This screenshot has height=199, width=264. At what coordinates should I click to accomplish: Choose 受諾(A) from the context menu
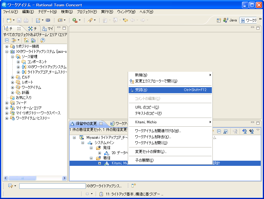coord(170,90)
